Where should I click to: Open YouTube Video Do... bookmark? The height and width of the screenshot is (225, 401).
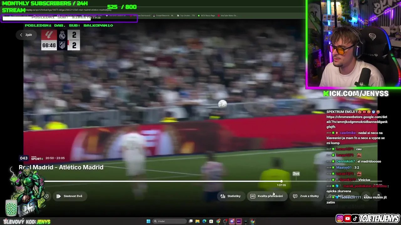coord(227,16)
